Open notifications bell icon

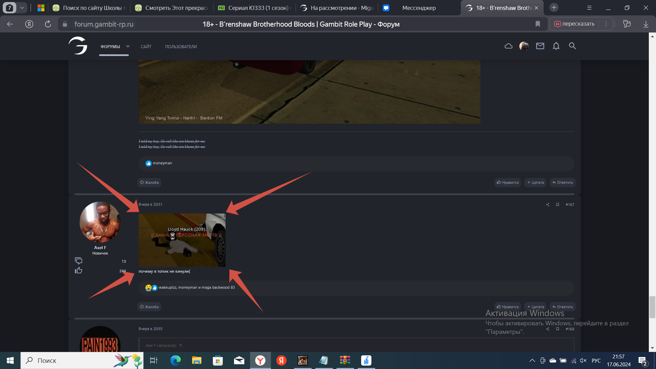click(556, 46)
